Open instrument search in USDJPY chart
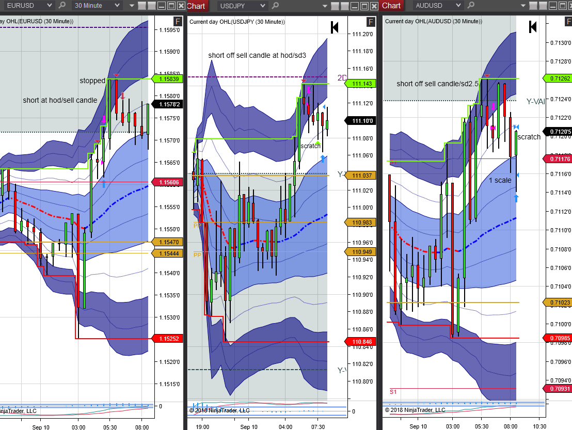The width and height of the screenshot is (572, 430). point(276,6)
